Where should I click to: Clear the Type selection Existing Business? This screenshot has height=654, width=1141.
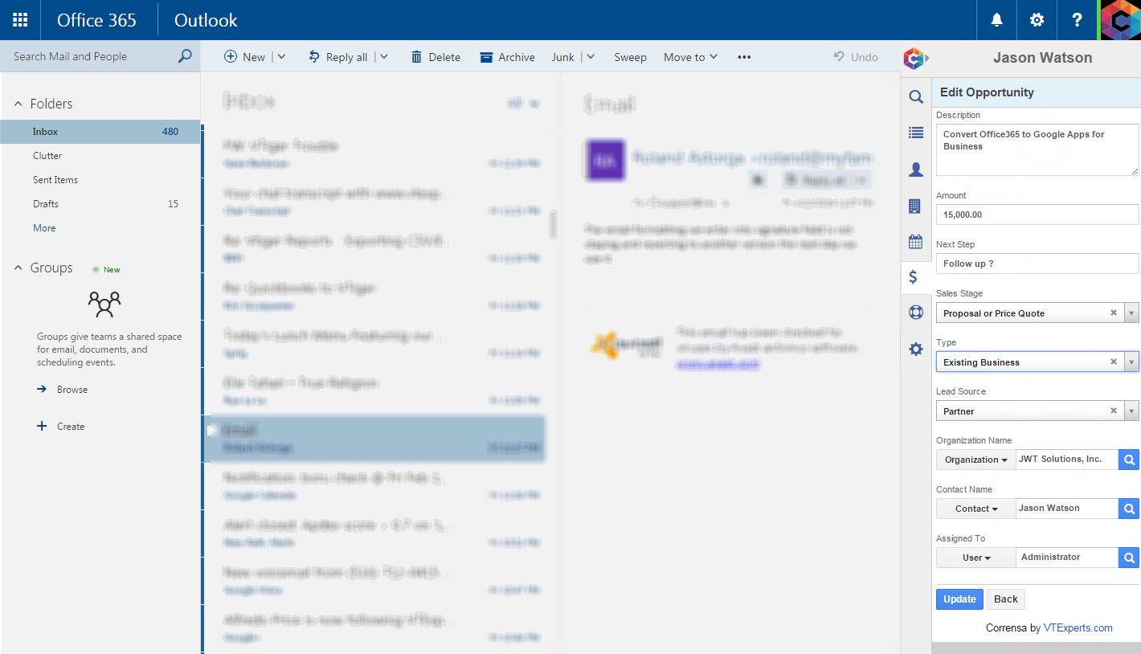(x=1114, y=362)
